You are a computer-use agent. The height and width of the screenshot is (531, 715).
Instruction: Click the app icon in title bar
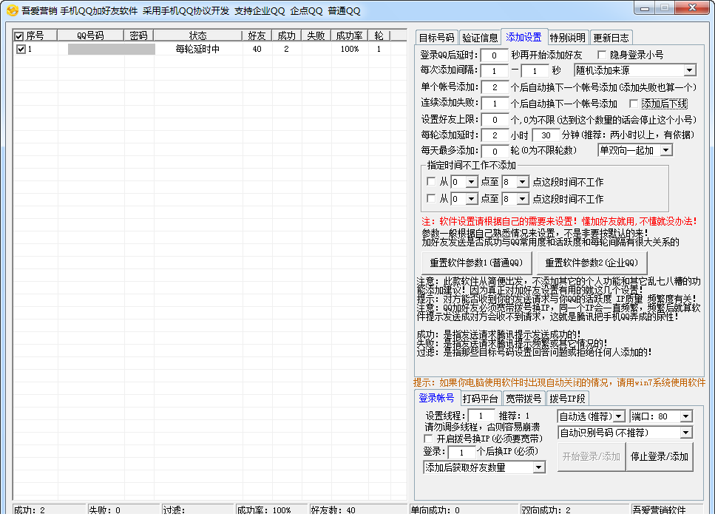(13, 10)
